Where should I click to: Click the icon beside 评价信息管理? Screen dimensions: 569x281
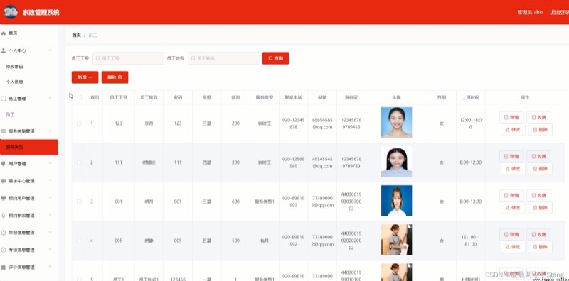coord(4,268)
